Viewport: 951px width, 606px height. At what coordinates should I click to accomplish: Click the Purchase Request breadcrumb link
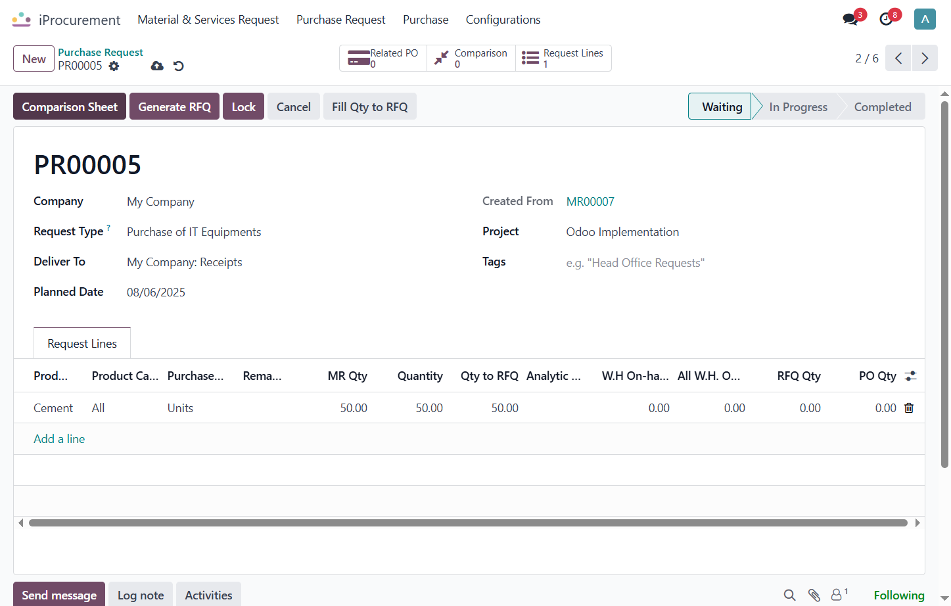pos(101,52)
